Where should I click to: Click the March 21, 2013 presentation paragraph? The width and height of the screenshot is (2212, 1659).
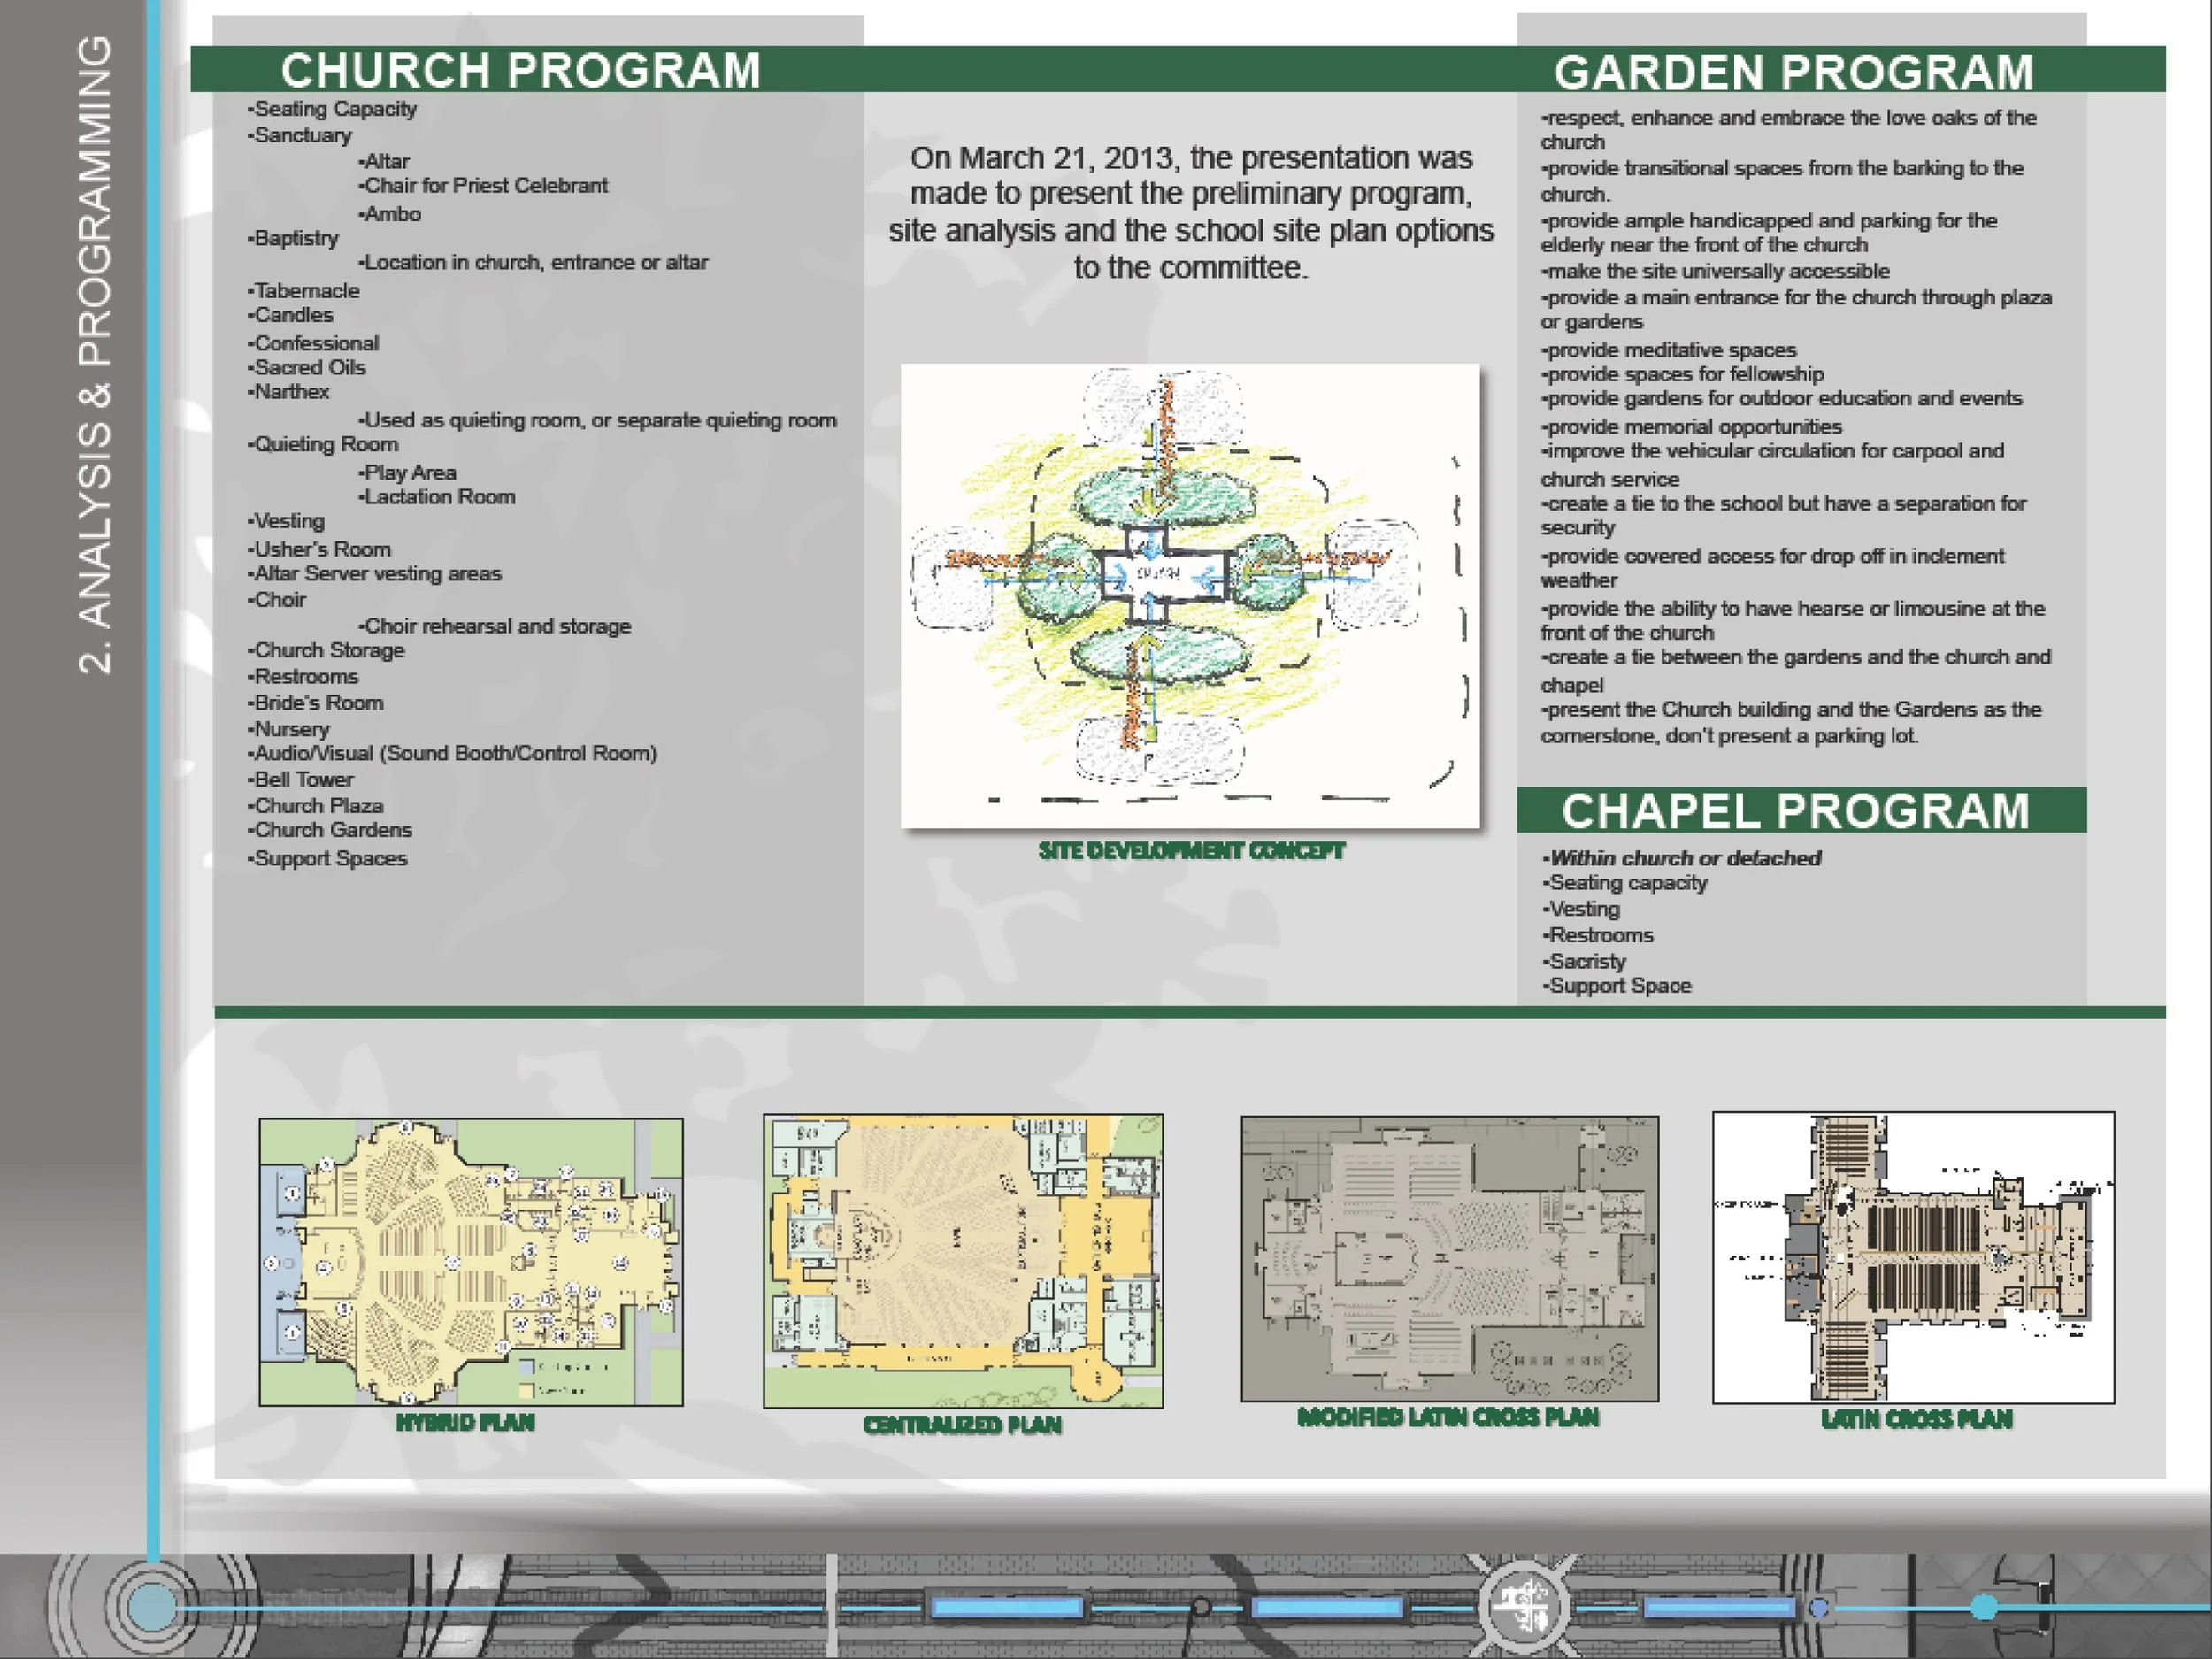1191,212
